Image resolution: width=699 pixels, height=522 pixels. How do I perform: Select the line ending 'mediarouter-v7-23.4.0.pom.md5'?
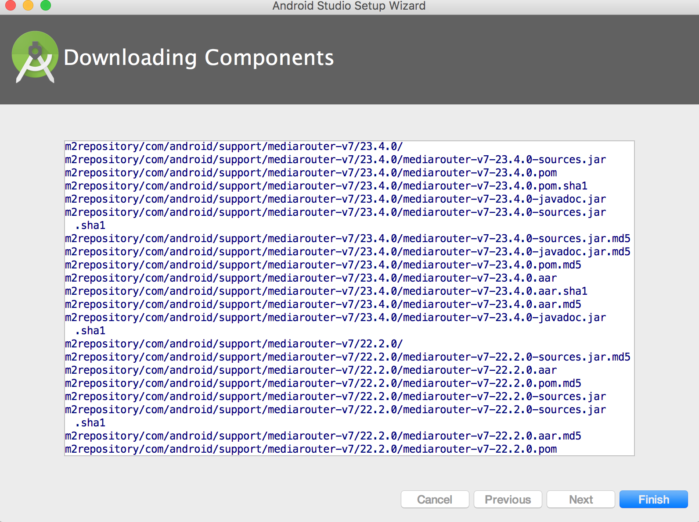(x=323, y=265)
